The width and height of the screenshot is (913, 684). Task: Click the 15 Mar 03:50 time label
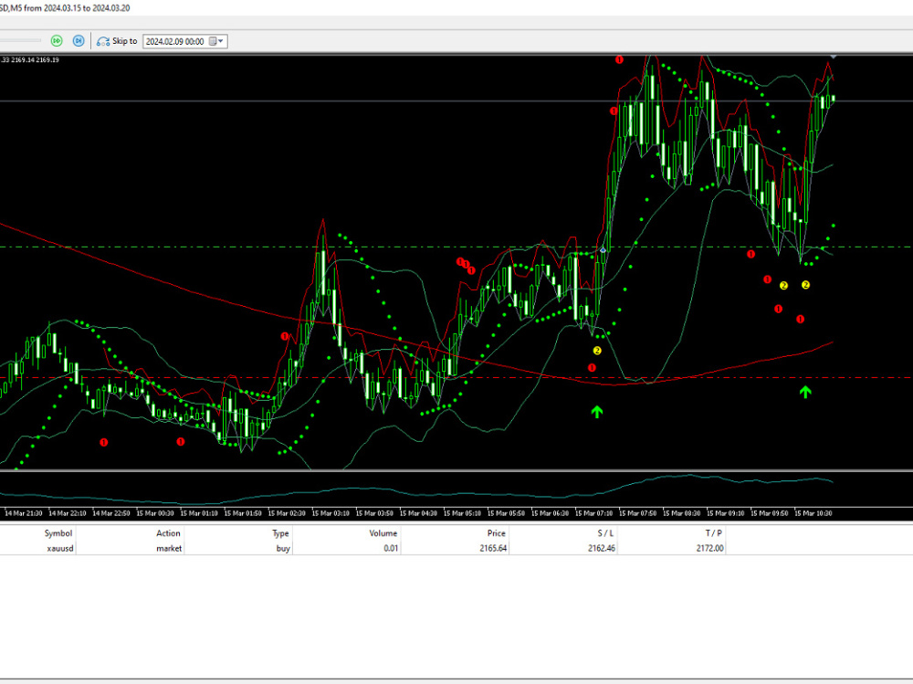(374, 513)
